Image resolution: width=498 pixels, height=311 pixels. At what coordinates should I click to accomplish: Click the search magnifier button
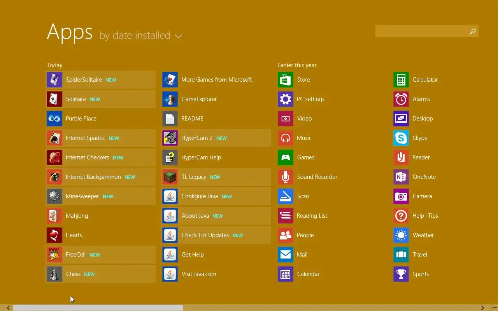pyautogui.click(x=473, y=31)
